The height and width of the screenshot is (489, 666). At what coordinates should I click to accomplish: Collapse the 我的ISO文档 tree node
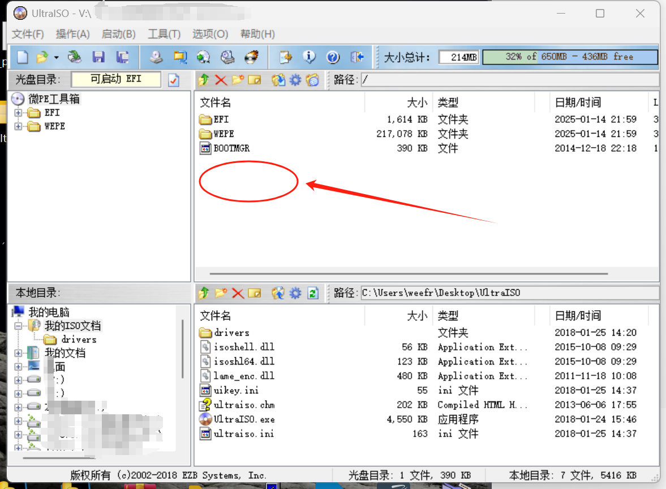coord(18,327)
